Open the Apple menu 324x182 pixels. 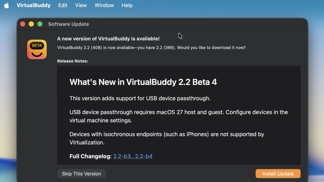click(7, 5)
